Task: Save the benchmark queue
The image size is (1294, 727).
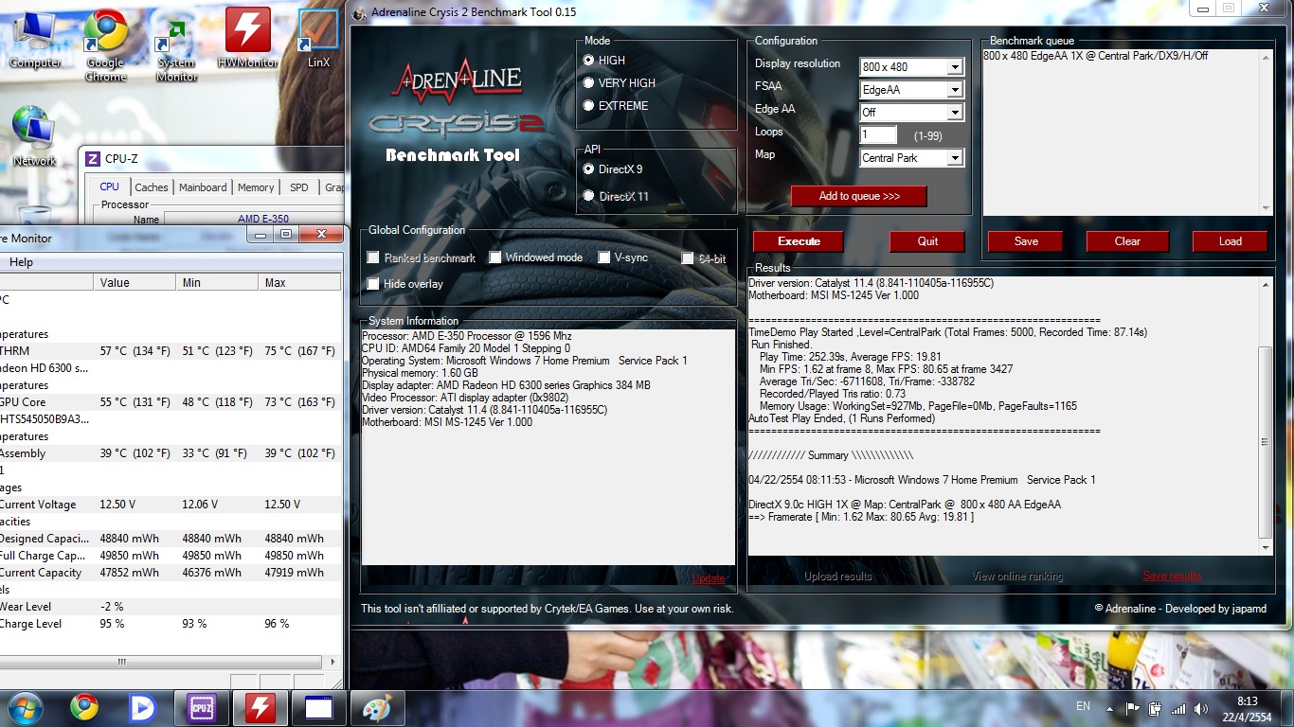Action: click(1026, 241)
